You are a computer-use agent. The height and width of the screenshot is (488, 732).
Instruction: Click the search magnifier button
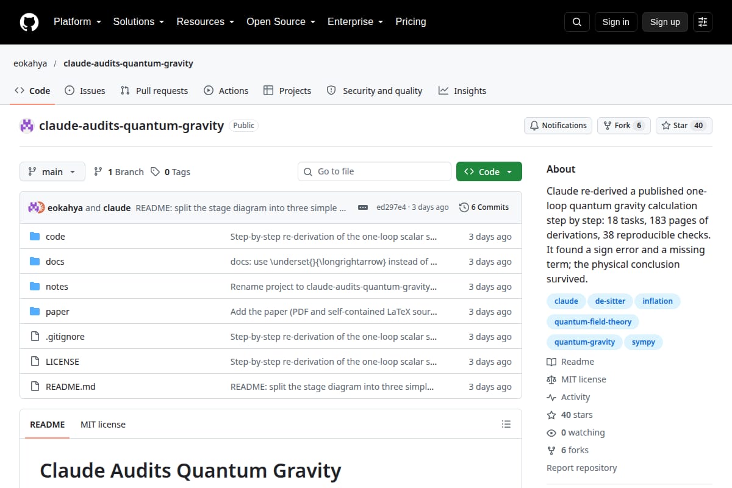[x=577, y=22]
